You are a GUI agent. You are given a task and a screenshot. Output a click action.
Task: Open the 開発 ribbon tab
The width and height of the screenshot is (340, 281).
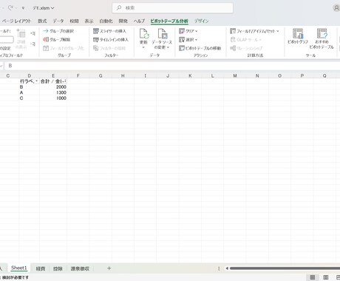[123, 21]
